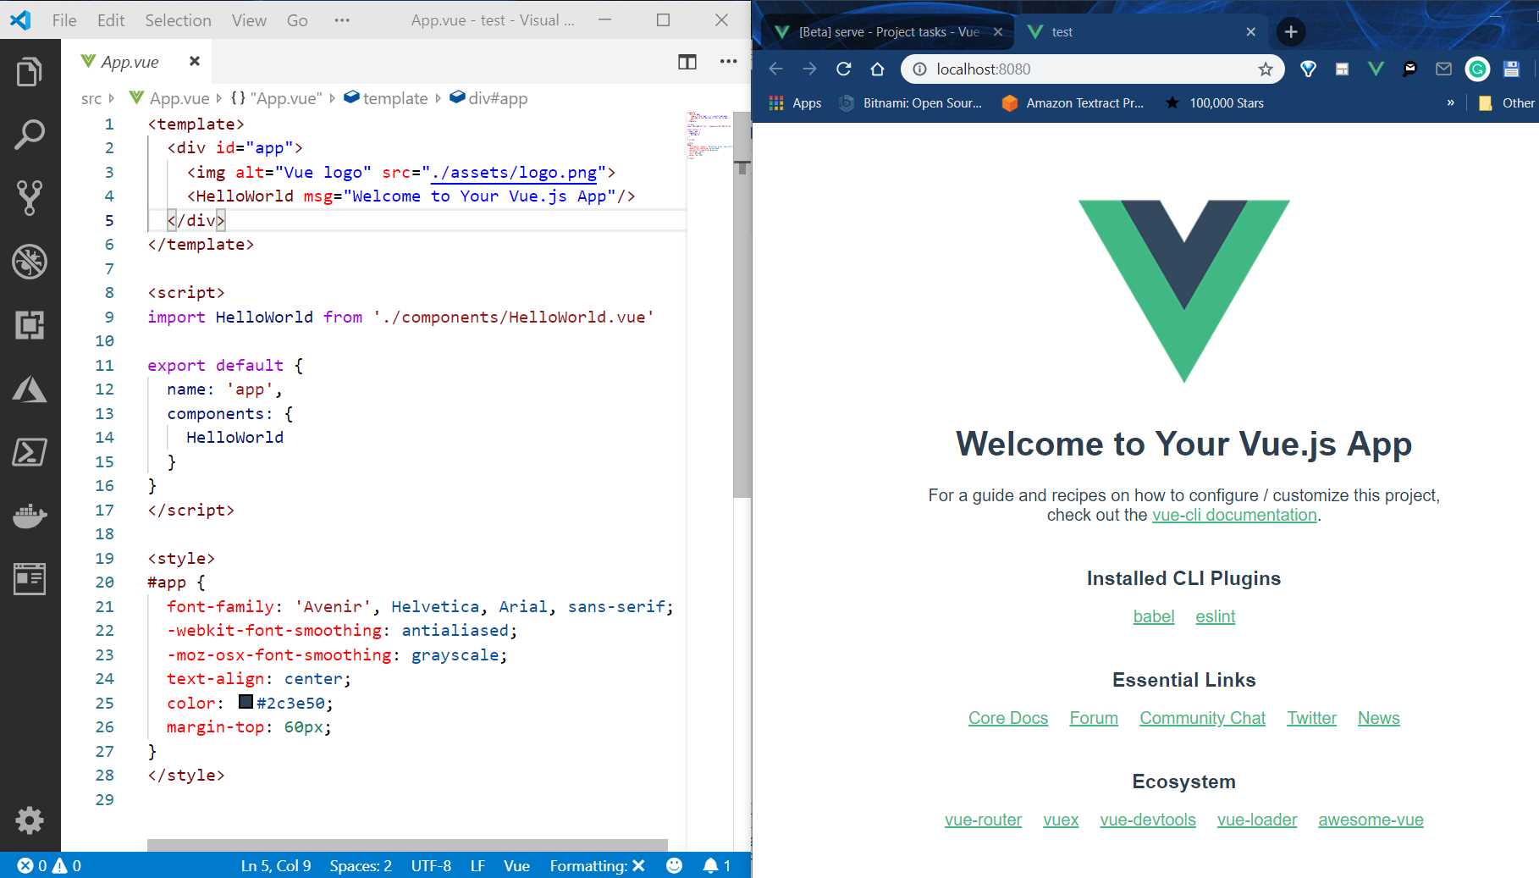Viewport: 1539px width, 878px height.
Task: Click the Core Docs link
Action: point(1007,717)
